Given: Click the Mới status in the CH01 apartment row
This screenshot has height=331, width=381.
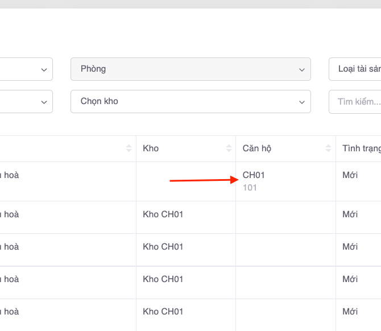Looking at the screenshot, I should [350, 175].
